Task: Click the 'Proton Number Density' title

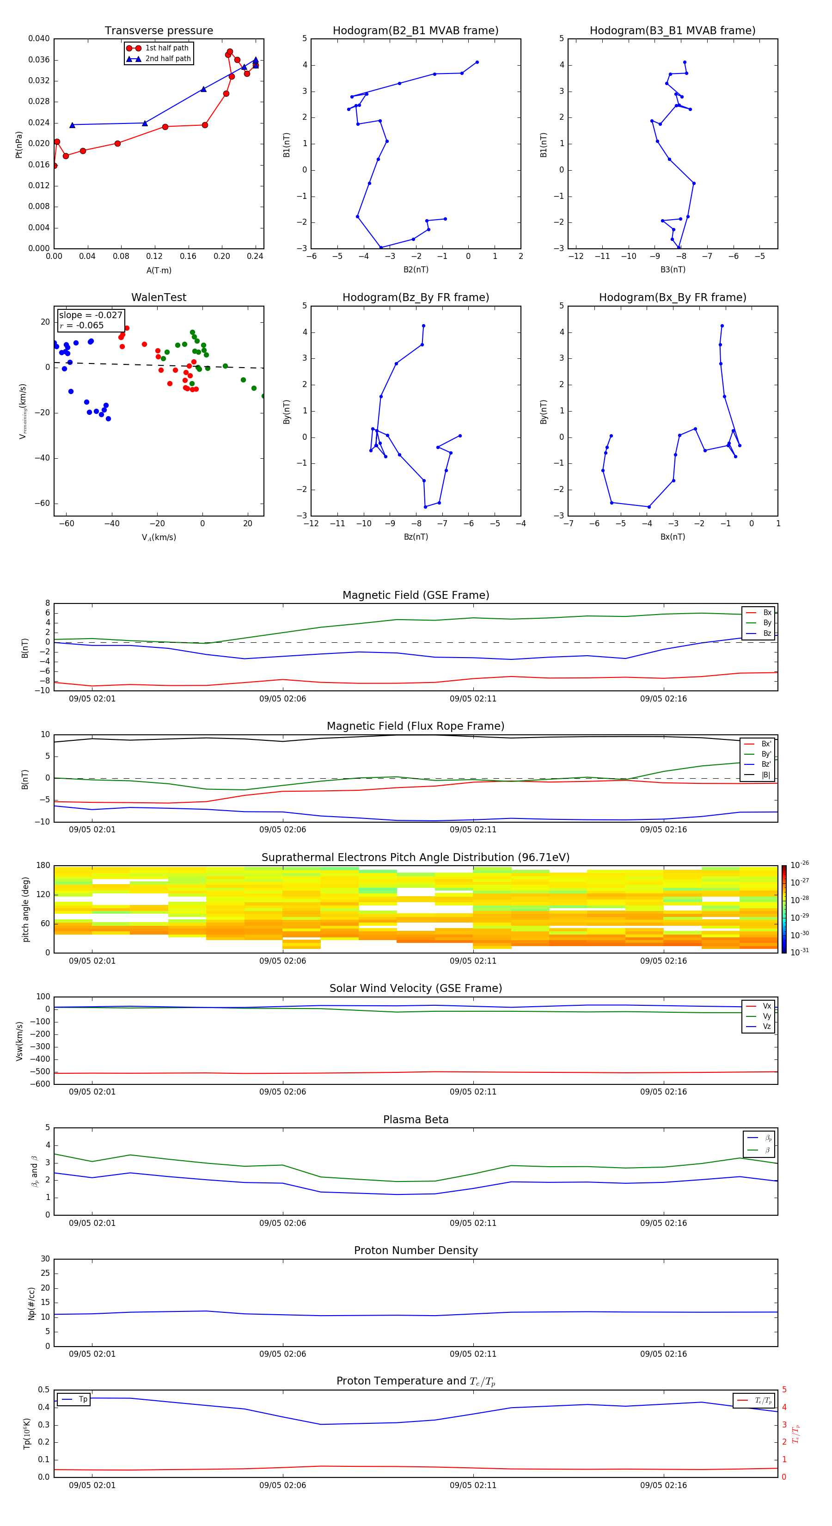Action: point(416,1250)
